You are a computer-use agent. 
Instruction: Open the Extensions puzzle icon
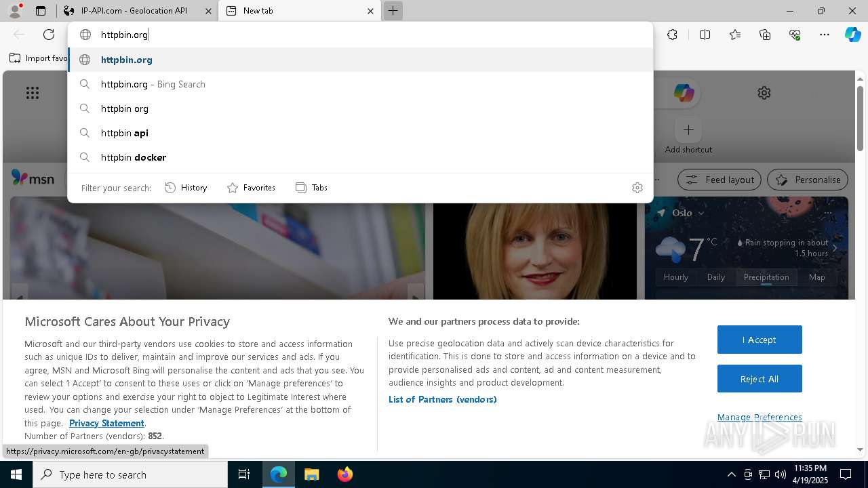click(672, 35)
